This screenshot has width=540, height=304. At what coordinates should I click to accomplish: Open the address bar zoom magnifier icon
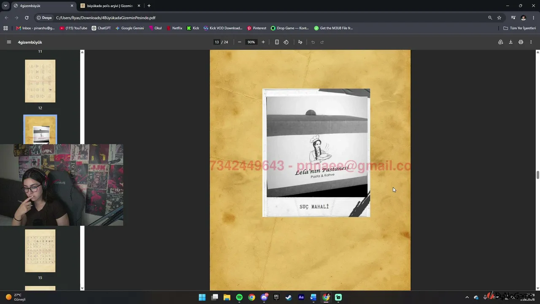490,18
